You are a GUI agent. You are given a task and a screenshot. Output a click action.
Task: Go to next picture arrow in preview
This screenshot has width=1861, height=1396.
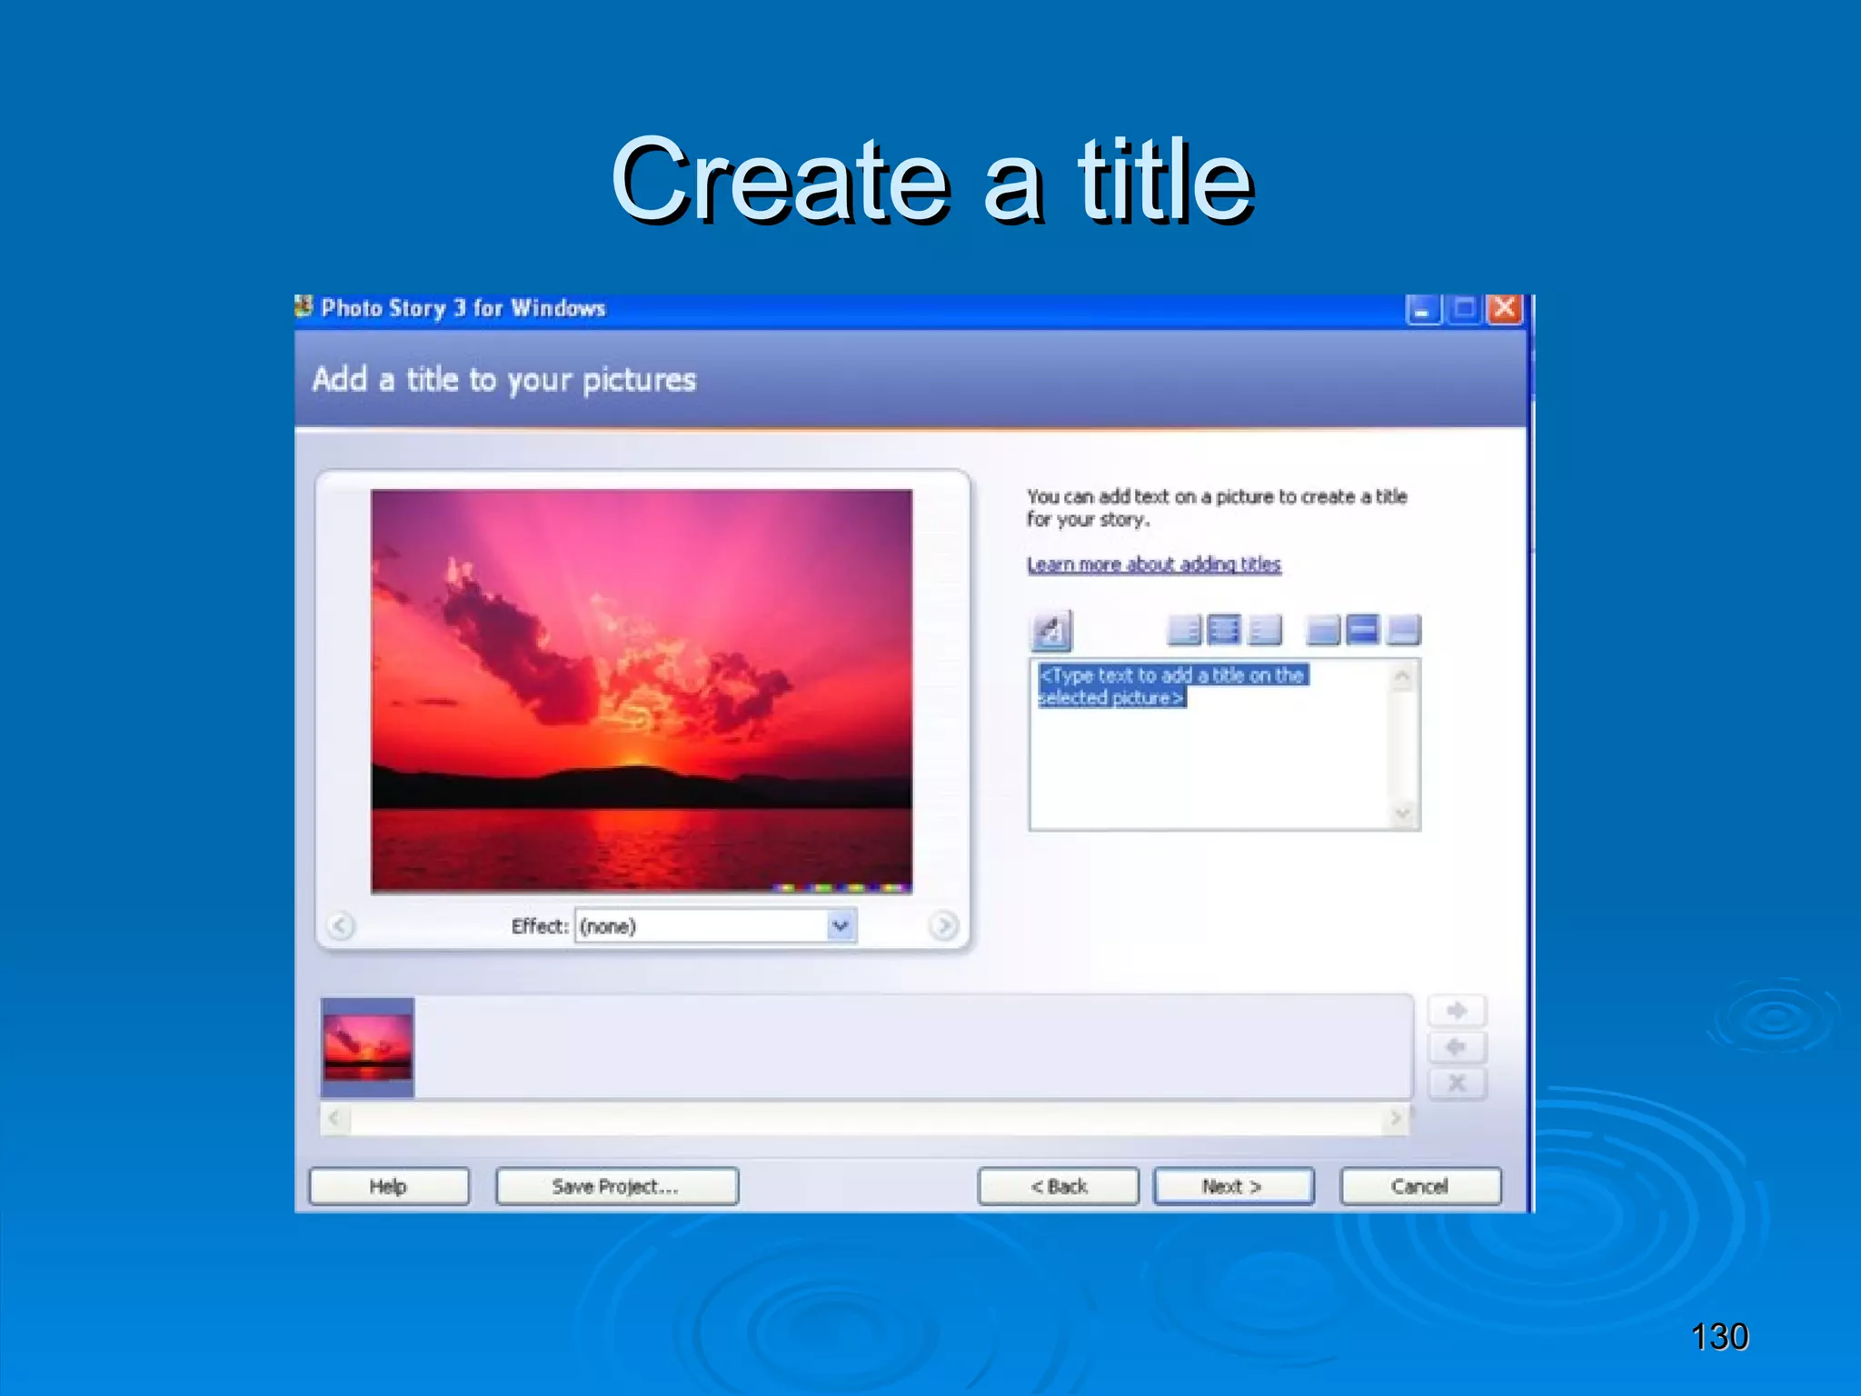(x=943, y=925)
